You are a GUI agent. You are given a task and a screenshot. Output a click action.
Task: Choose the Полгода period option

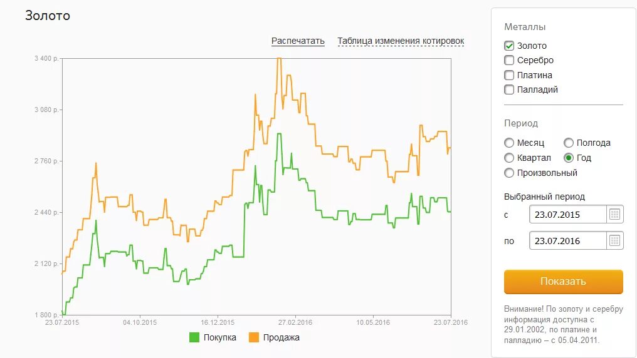pyautogui.click(x=569, y=143)
